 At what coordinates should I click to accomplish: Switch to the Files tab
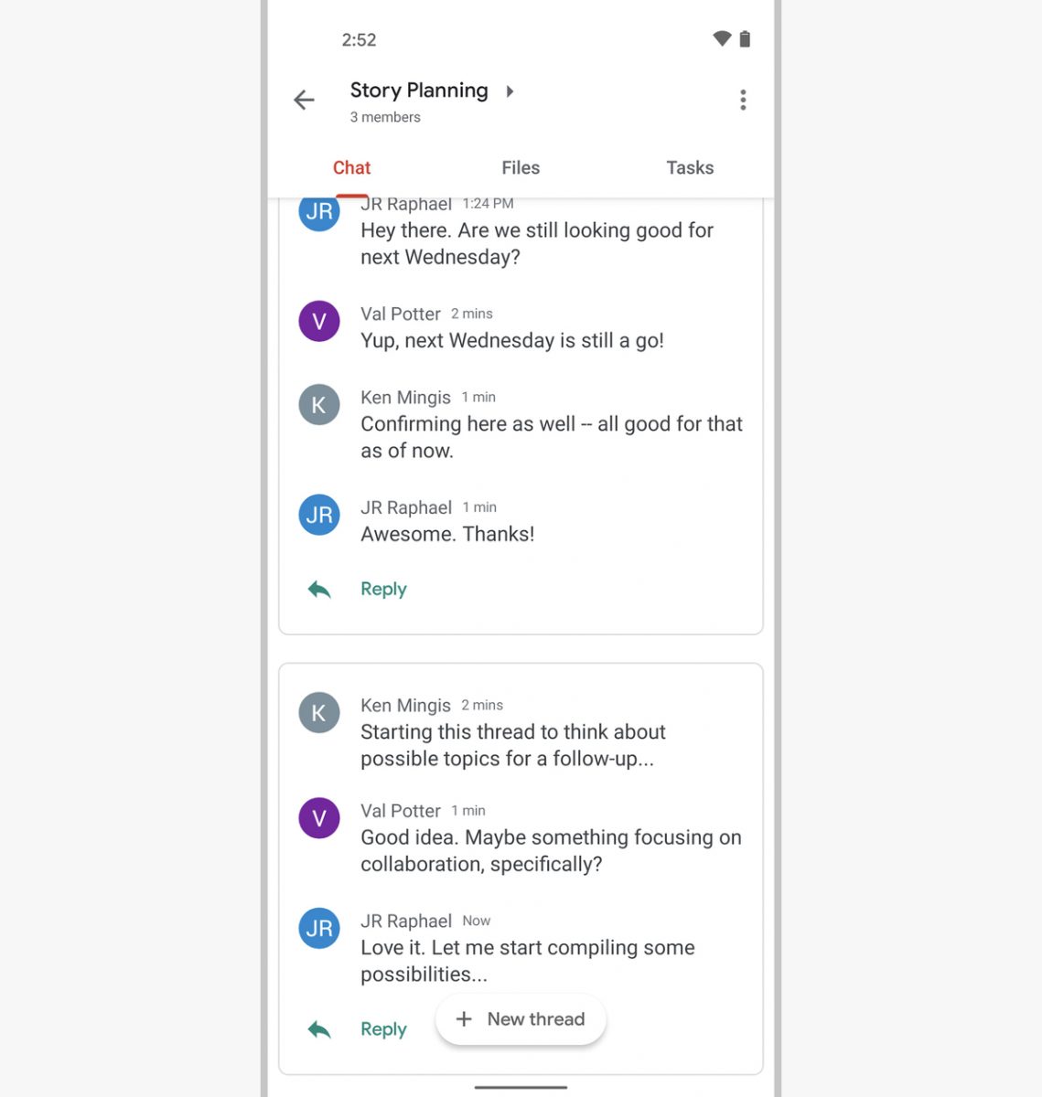click(x=521, y=167)
